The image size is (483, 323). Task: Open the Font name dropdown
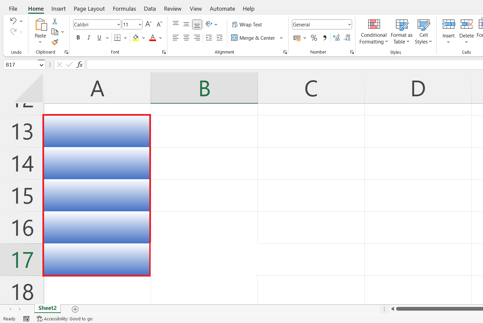119,24
